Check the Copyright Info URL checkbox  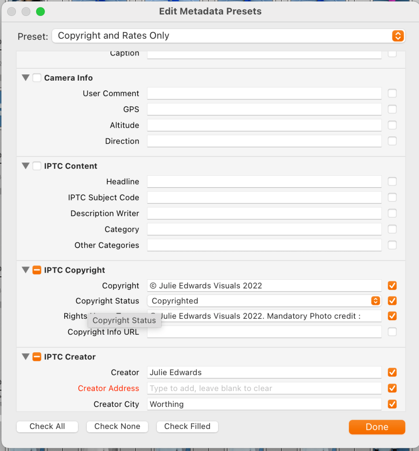[x=392, y=332]
